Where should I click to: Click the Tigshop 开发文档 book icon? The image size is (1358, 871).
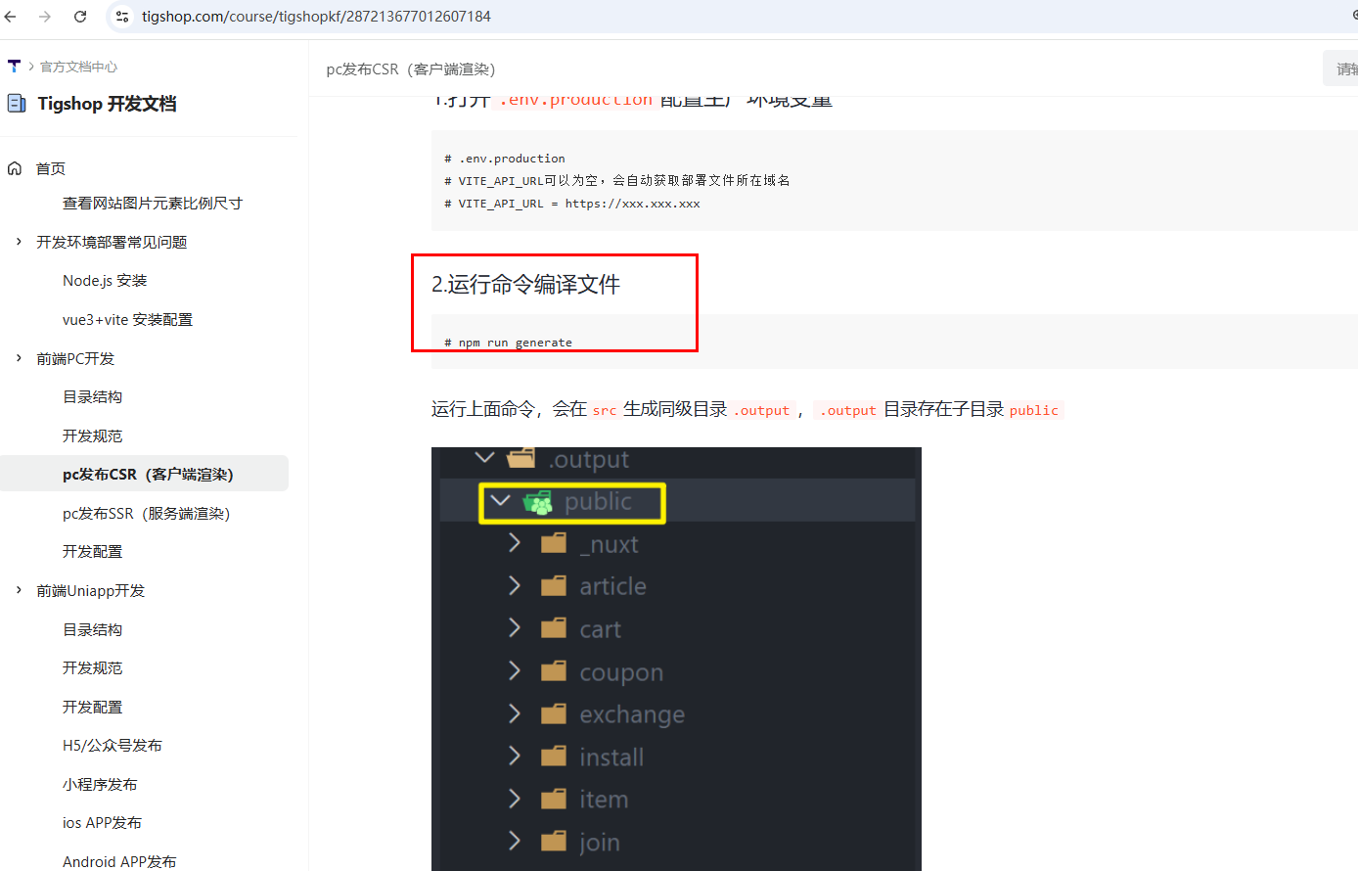point(17,104)
